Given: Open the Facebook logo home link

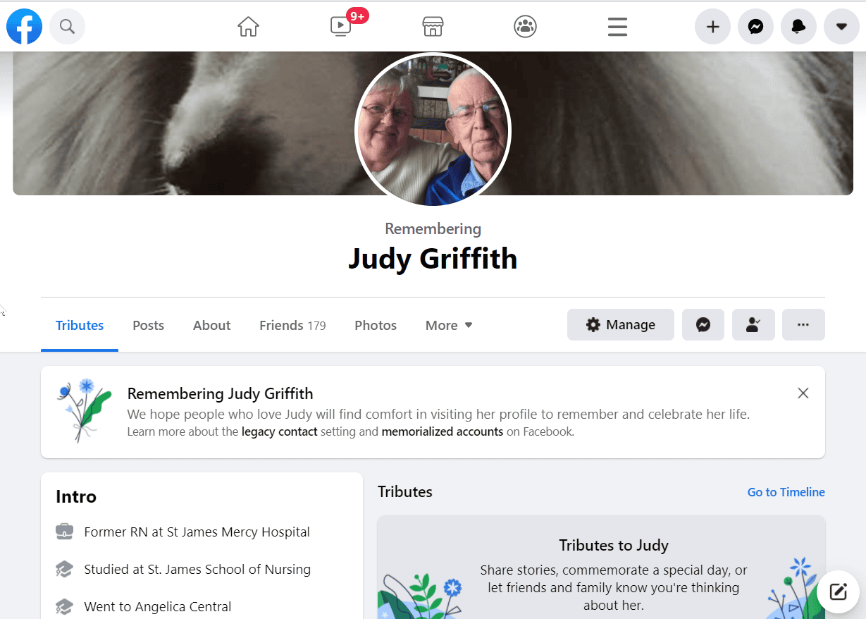Looking at the screenshot, I should tap(25, 27).
